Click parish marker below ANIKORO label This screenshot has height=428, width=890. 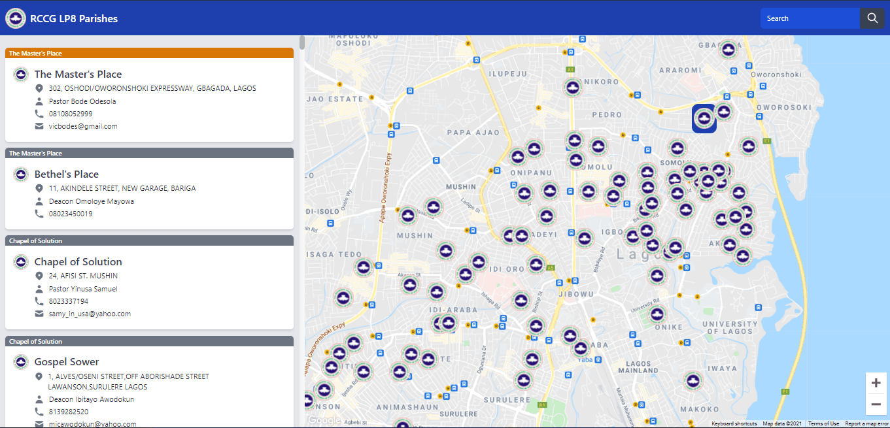573,87
